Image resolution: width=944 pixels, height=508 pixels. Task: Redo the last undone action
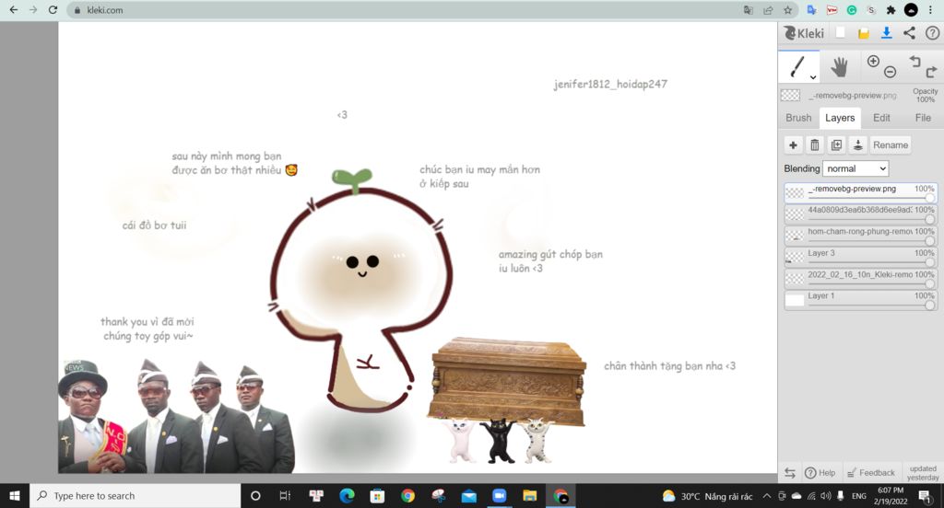pos(931,72)
